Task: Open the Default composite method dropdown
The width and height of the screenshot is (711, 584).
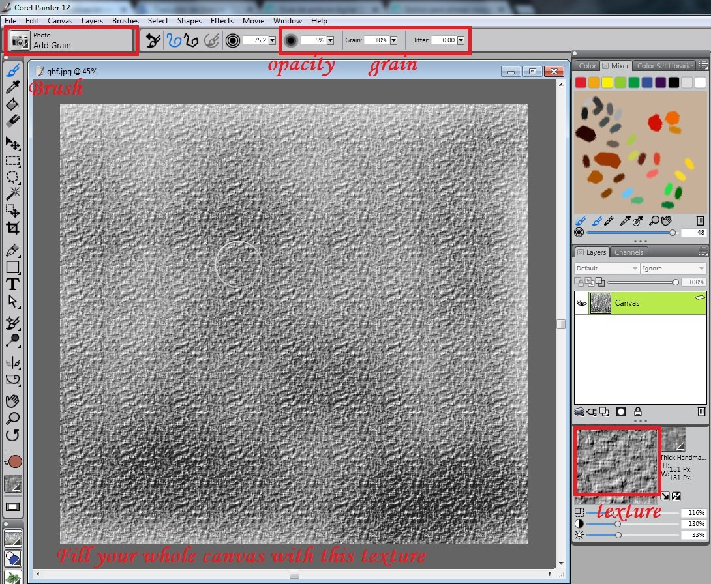Action: [607, 269]
